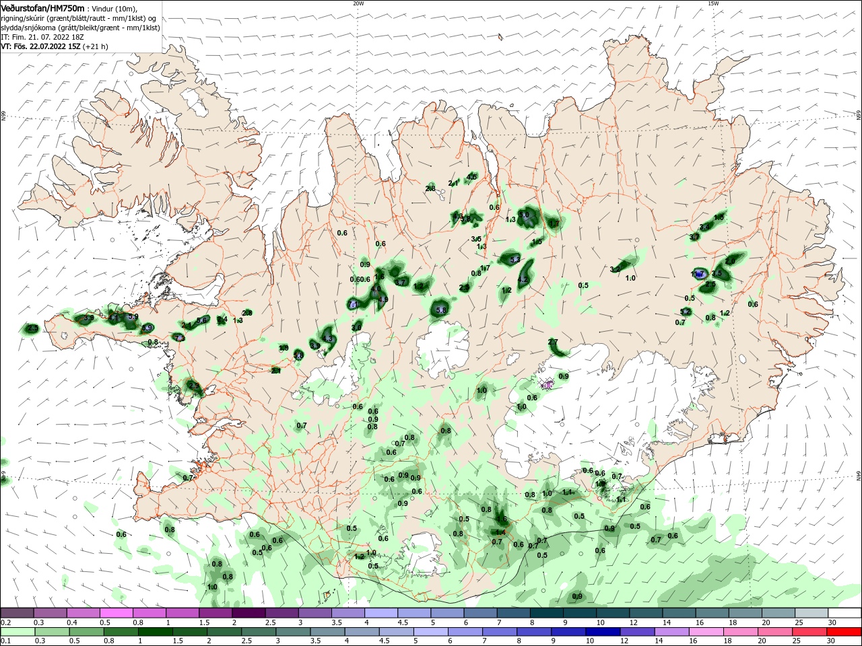Click the '15W' longitude label at top
This screenshot has height=646, width=862.
712,3
